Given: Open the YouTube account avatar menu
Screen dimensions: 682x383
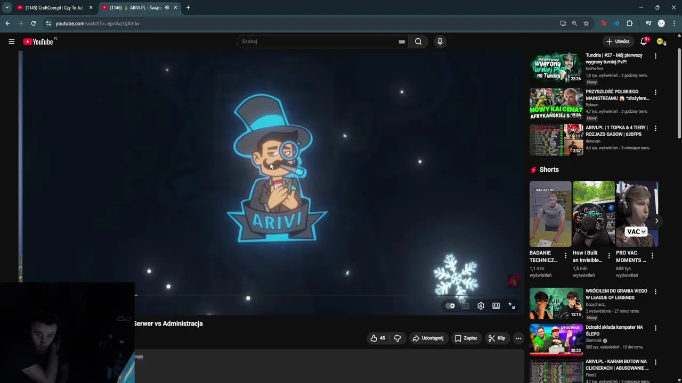Looking at the screenshot, I should click(661, 41).
